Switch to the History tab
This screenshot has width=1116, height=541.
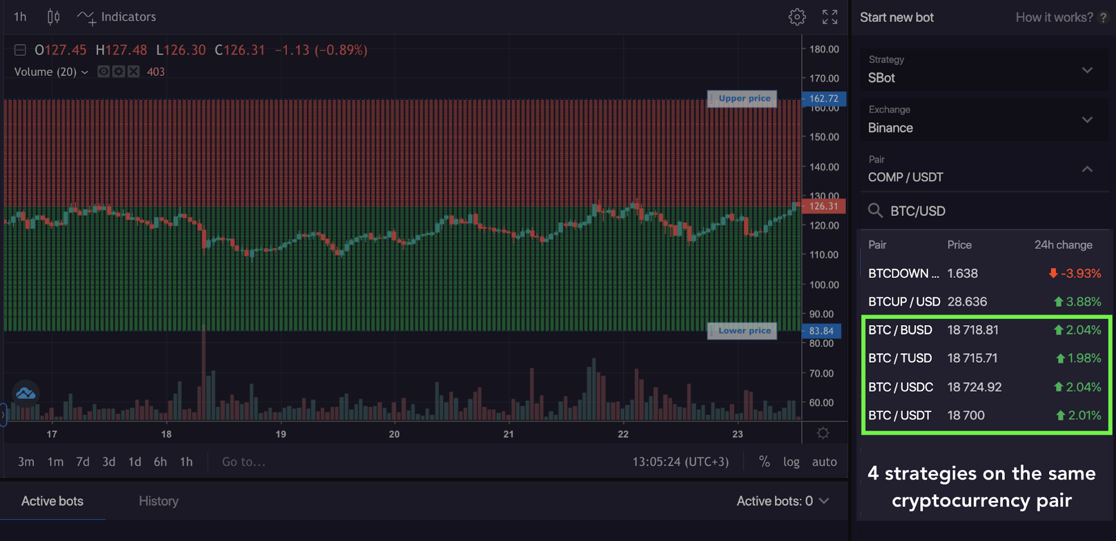pos(159,501)
